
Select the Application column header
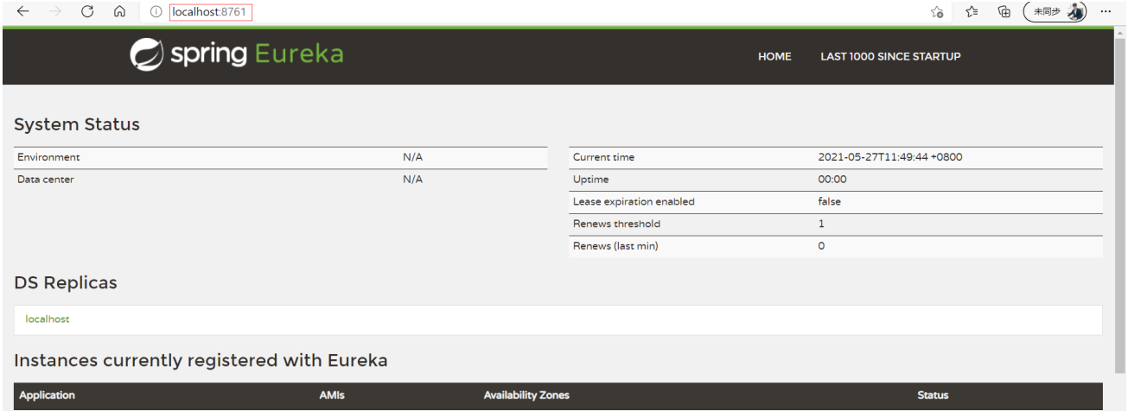click(x=47, y=395)
